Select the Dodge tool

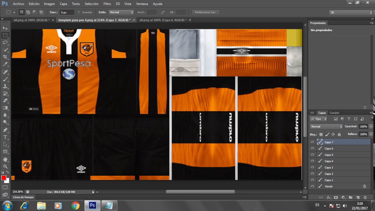5,122
